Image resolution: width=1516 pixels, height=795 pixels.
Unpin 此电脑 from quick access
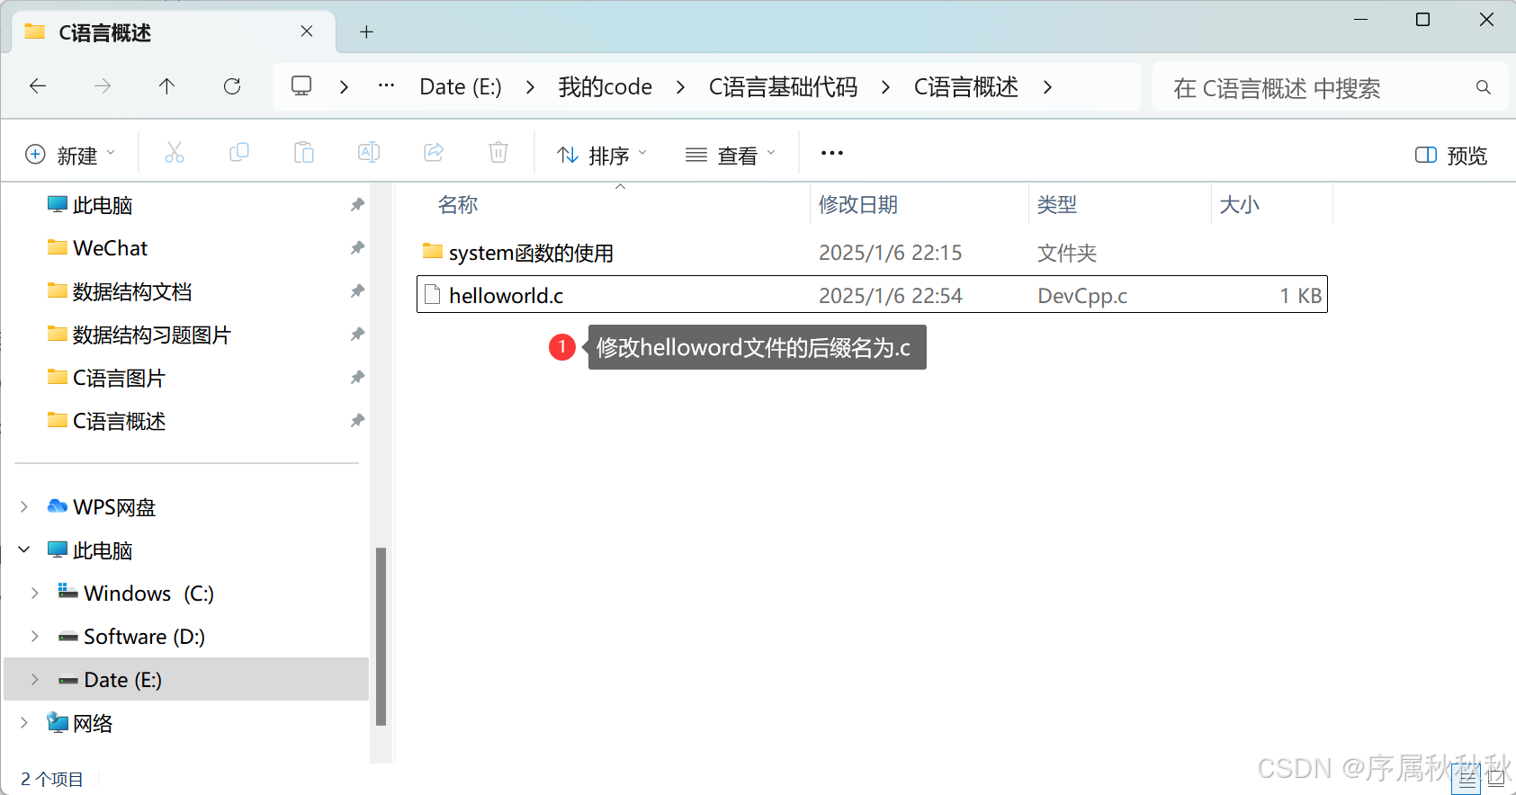click(x=357, y=205)
